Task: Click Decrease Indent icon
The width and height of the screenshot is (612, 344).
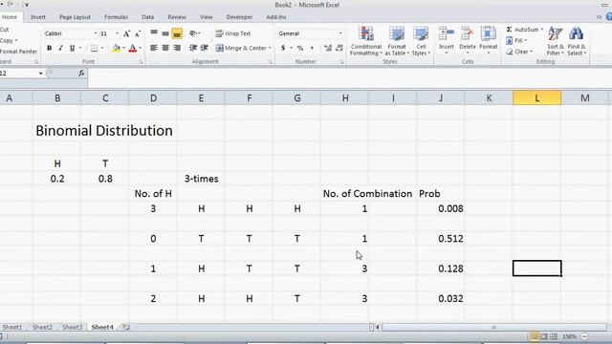Action: (x=193, y=48)
